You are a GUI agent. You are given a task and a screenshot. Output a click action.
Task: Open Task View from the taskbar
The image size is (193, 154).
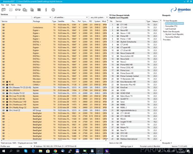(18, 151)
